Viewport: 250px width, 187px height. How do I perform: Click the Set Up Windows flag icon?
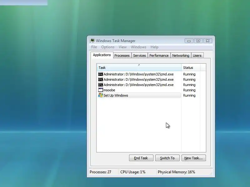click(x=100, y=95)
